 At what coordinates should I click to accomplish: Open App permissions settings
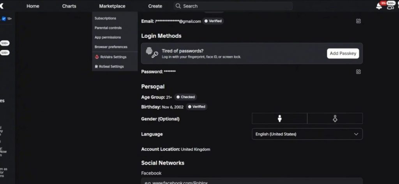(x=108, y=37)
